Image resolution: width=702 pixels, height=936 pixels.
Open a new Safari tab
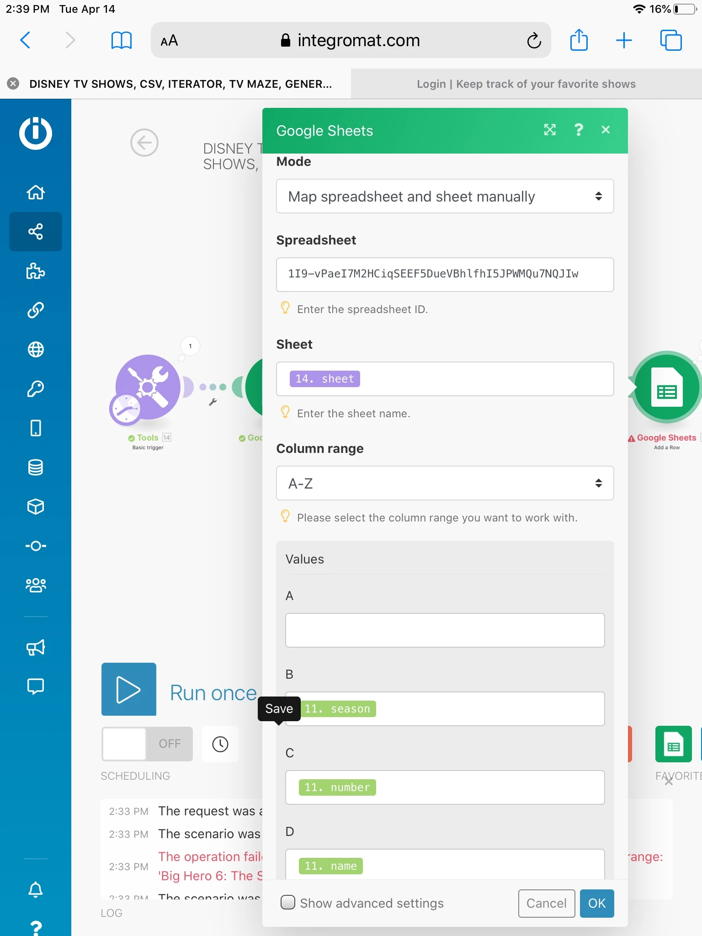click(624, 40)
